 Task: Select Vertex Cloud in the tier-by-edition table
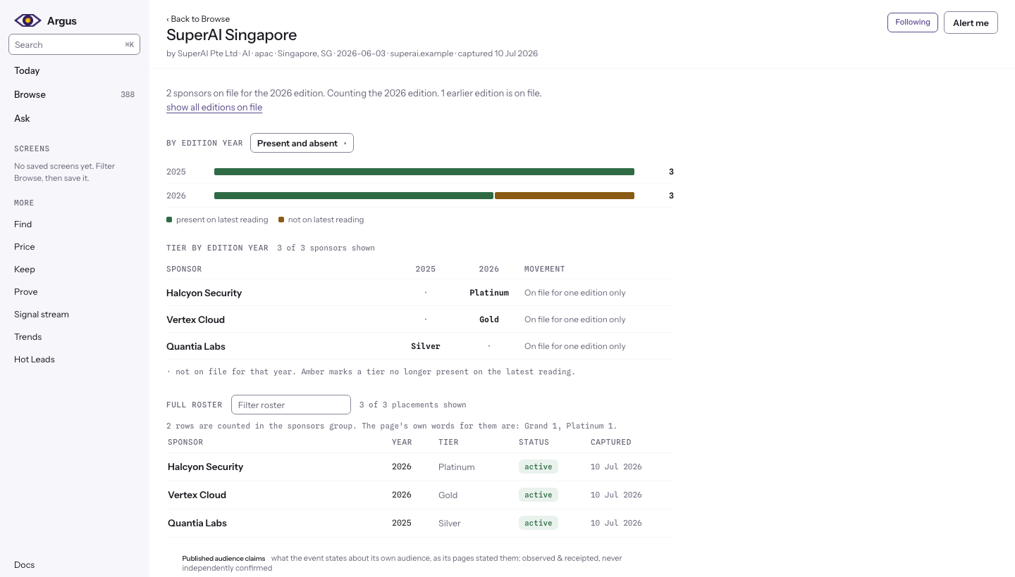(x=195, y=319)
